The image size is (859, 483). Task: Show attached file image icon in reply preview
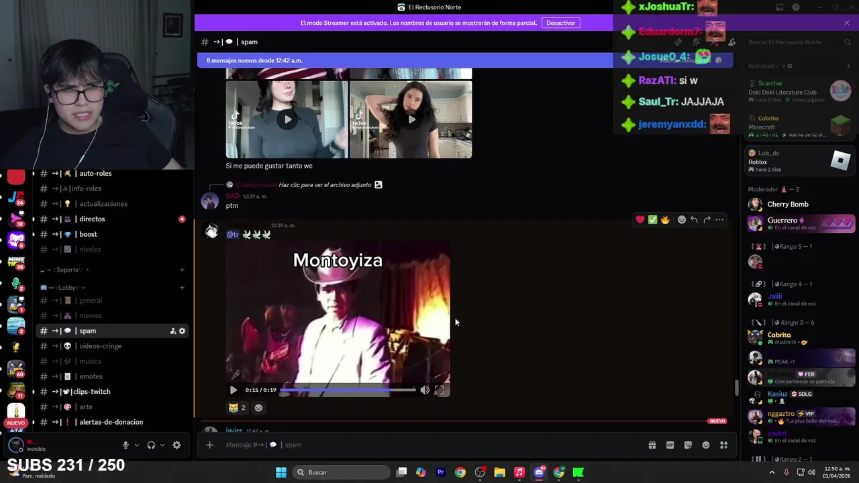(x=378, y=184)
